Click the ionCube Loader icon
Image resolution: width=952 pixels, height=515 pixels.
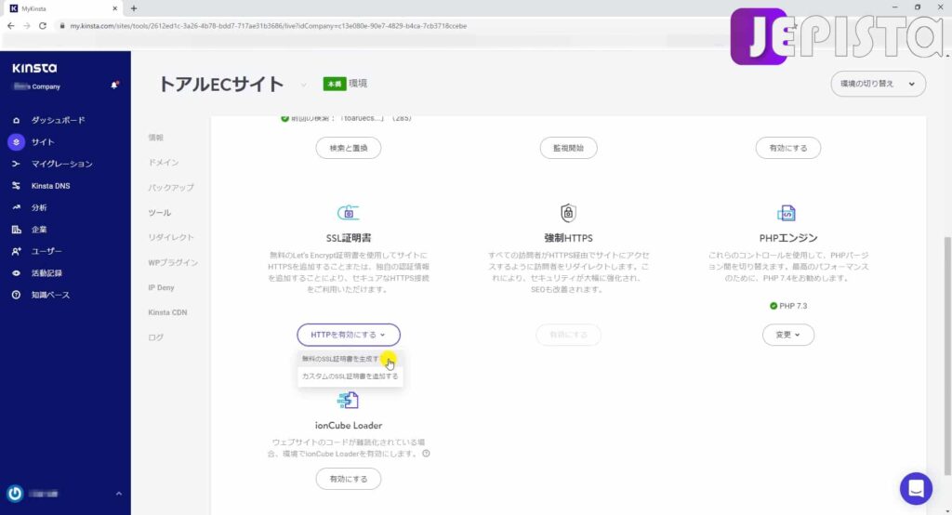pos(348,401)
